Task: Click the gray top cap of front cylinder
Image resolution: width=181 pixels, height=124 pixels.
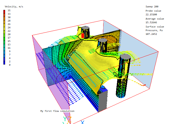Action: (125, 57)
